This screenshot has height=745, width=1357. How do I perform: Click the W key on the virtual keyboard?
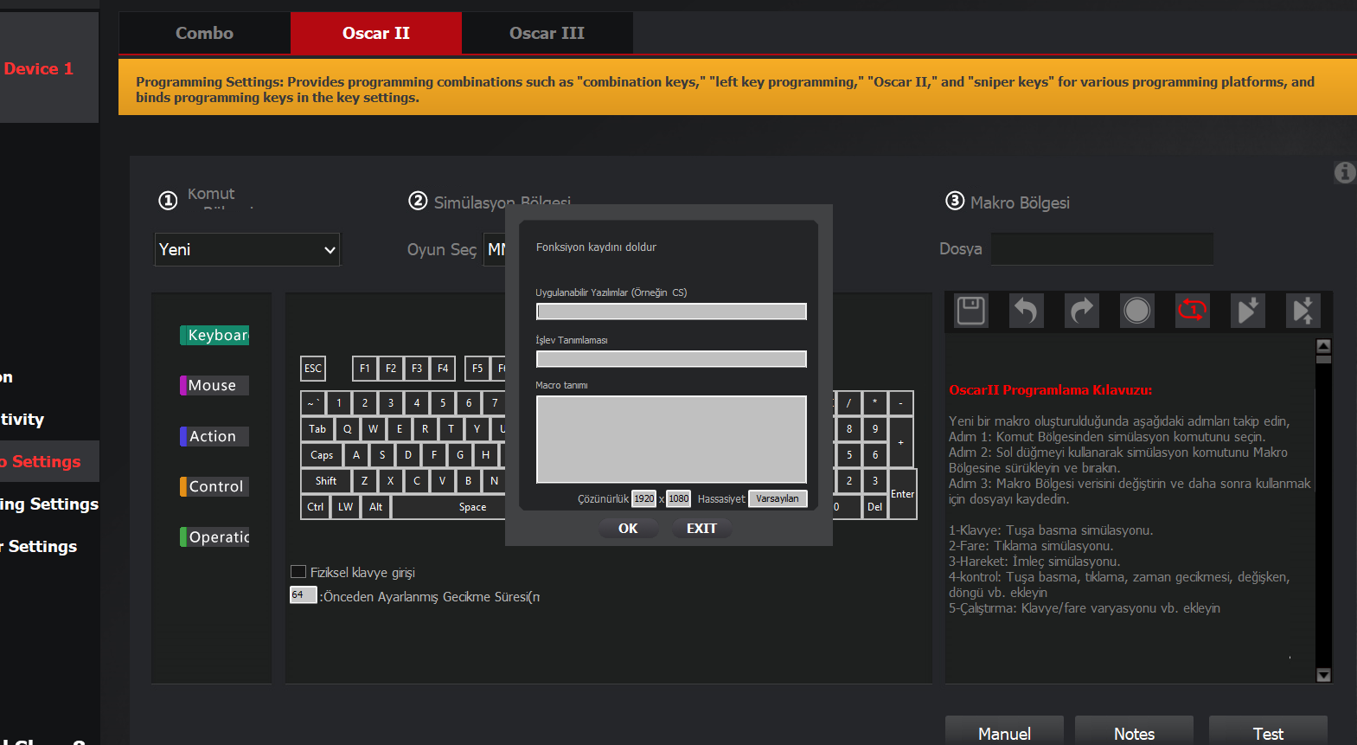point(374,429)
